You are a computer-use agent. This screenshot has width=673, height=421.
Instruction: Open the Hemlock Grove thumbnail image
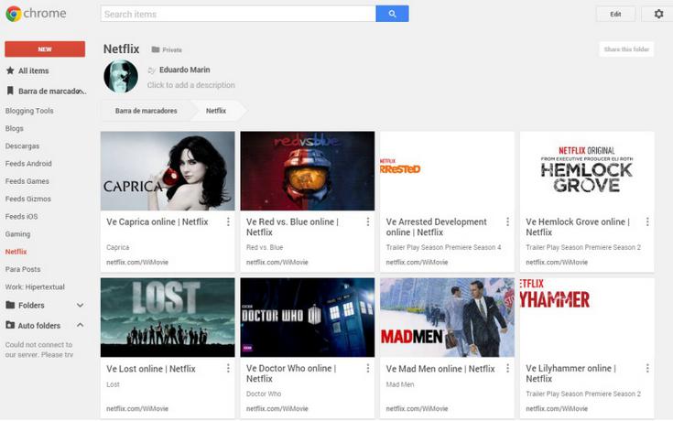[x=587, y=171]
